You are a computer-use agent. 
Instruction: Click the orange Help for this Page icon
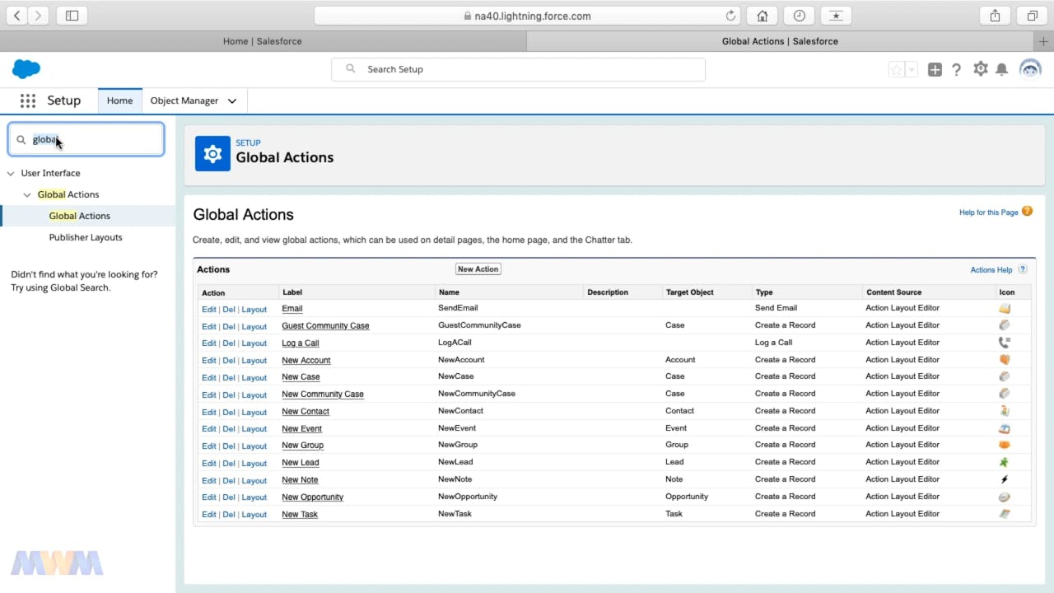(x=1027, y=212)
